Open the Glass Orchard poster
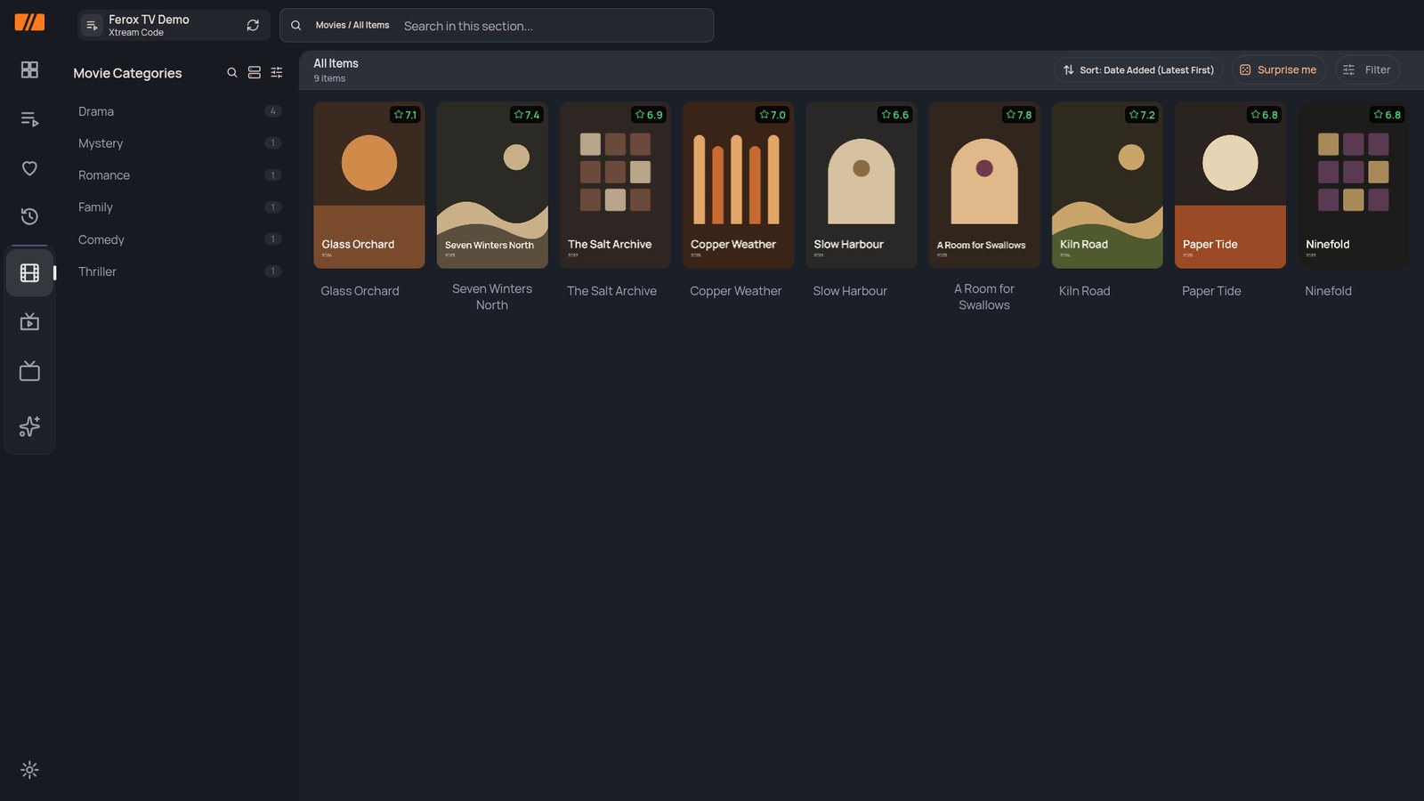The image size is (1424, 801). pyautogui.click(x=369, y=185)
